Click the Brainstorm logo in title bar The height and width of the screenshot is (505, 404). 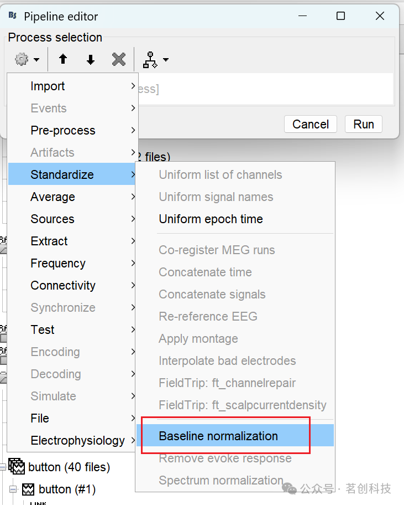pyautogui.click(x=13, y=15)
